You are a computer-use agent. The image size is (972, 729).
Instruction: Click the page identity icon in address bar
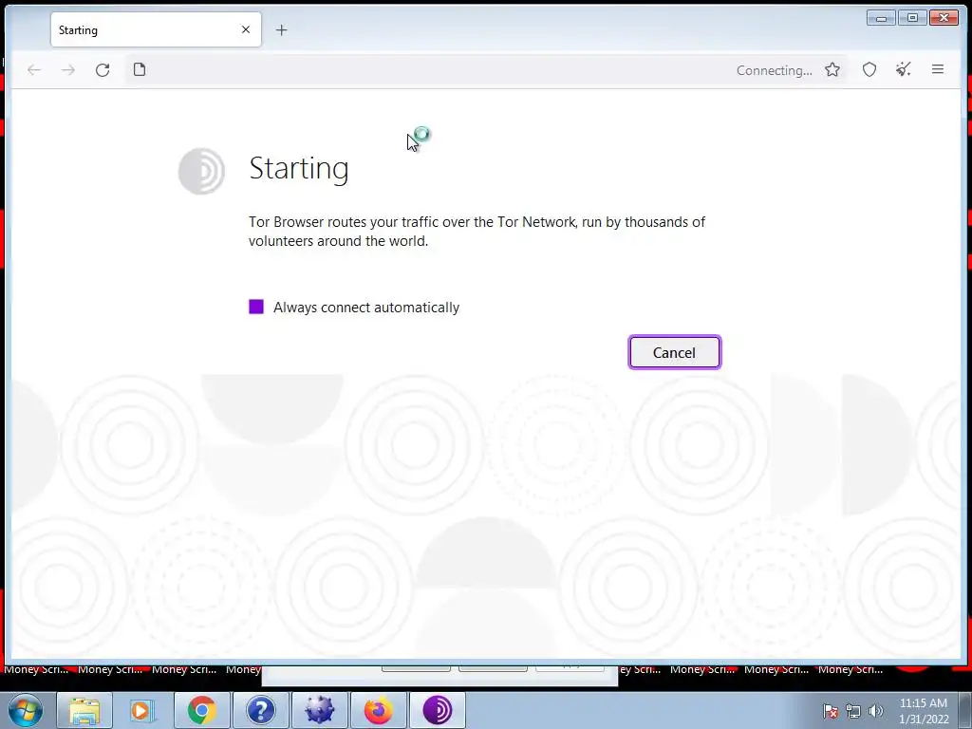(x=140, y=69)
